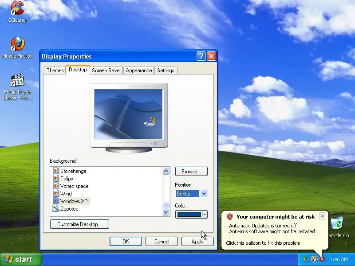Click the Cancel button
355x266 pixels.
pyautogui.click(x=162, y=242)
